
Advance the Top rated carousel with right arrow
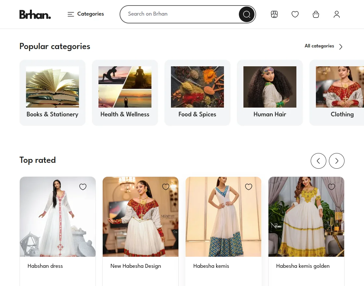click(x=337, y=161)
